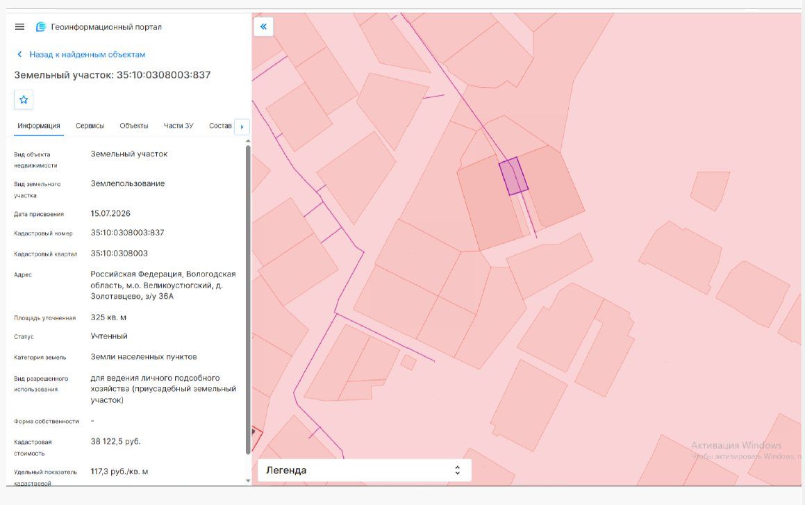Open the Состав tab
This screenshot has height=505, width=805.
click(220, 126)
